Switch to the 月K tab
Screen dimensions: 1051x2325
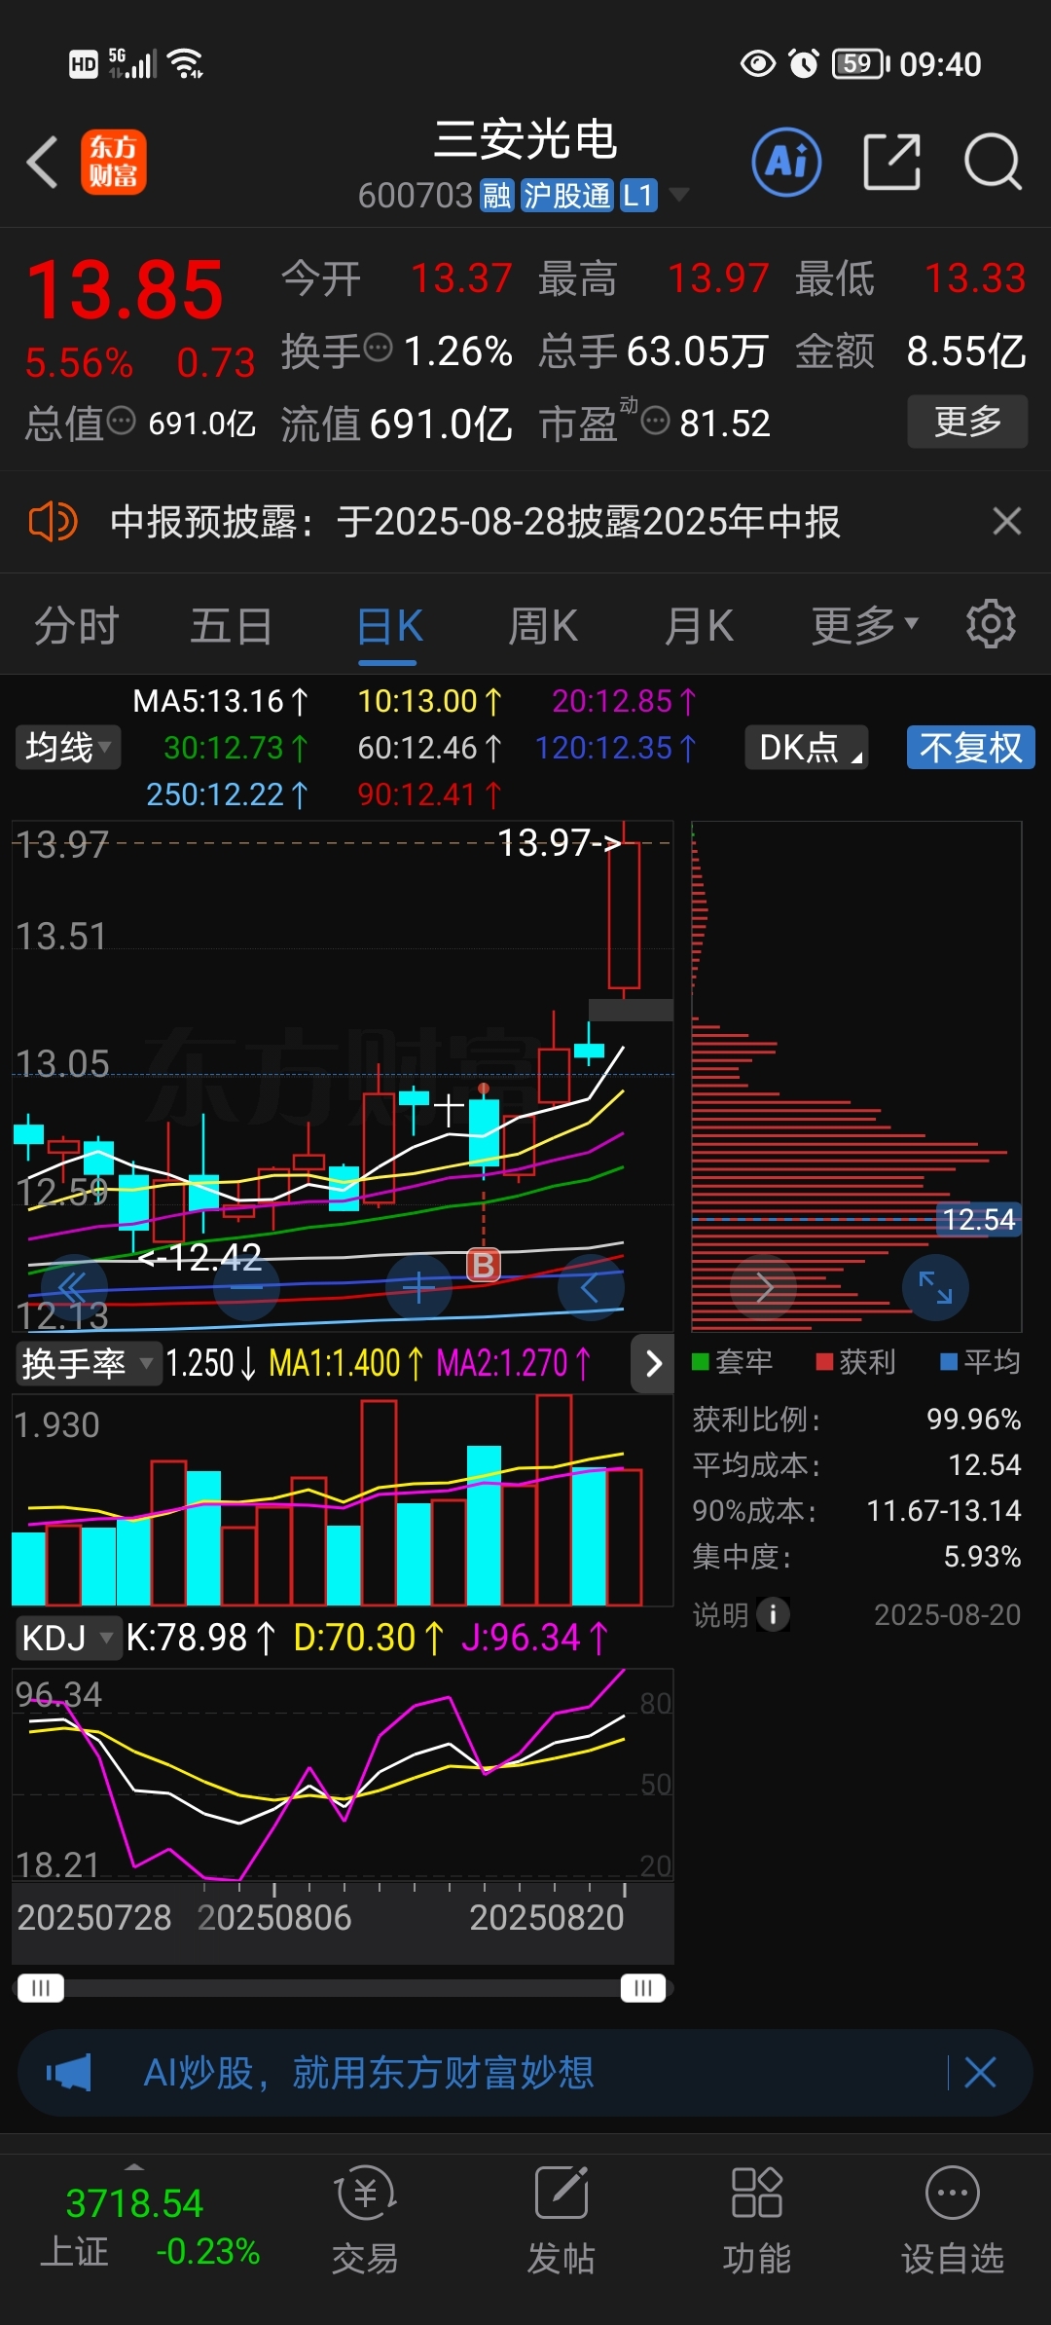[x=699, y=625]
